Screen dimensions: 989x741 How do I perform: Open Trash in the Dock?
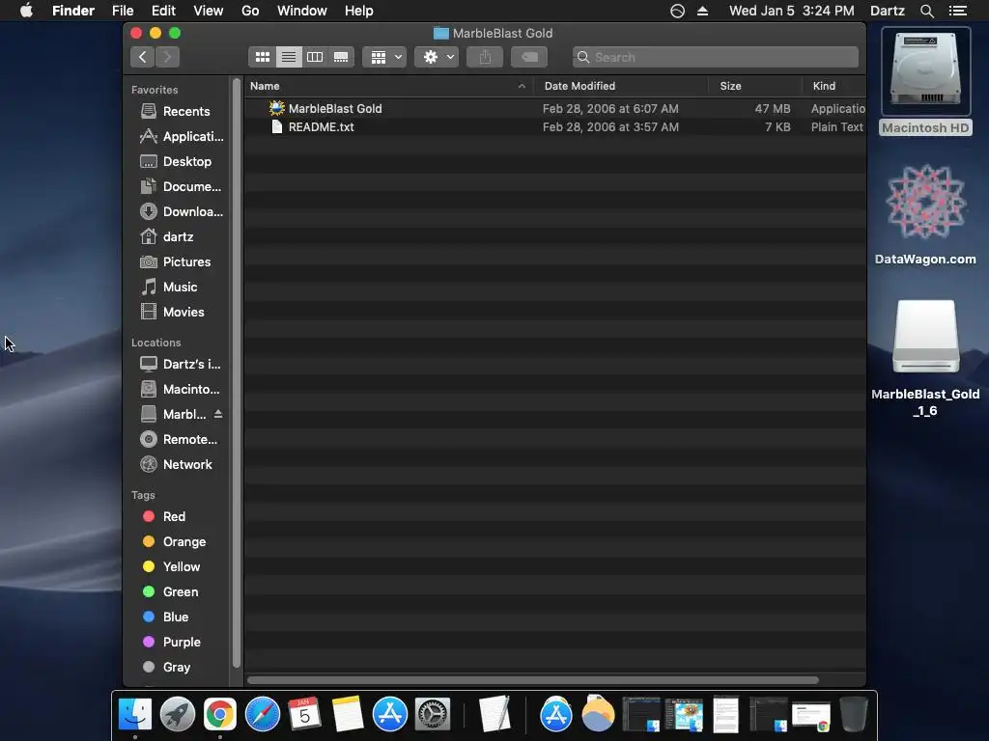(854, 715)
